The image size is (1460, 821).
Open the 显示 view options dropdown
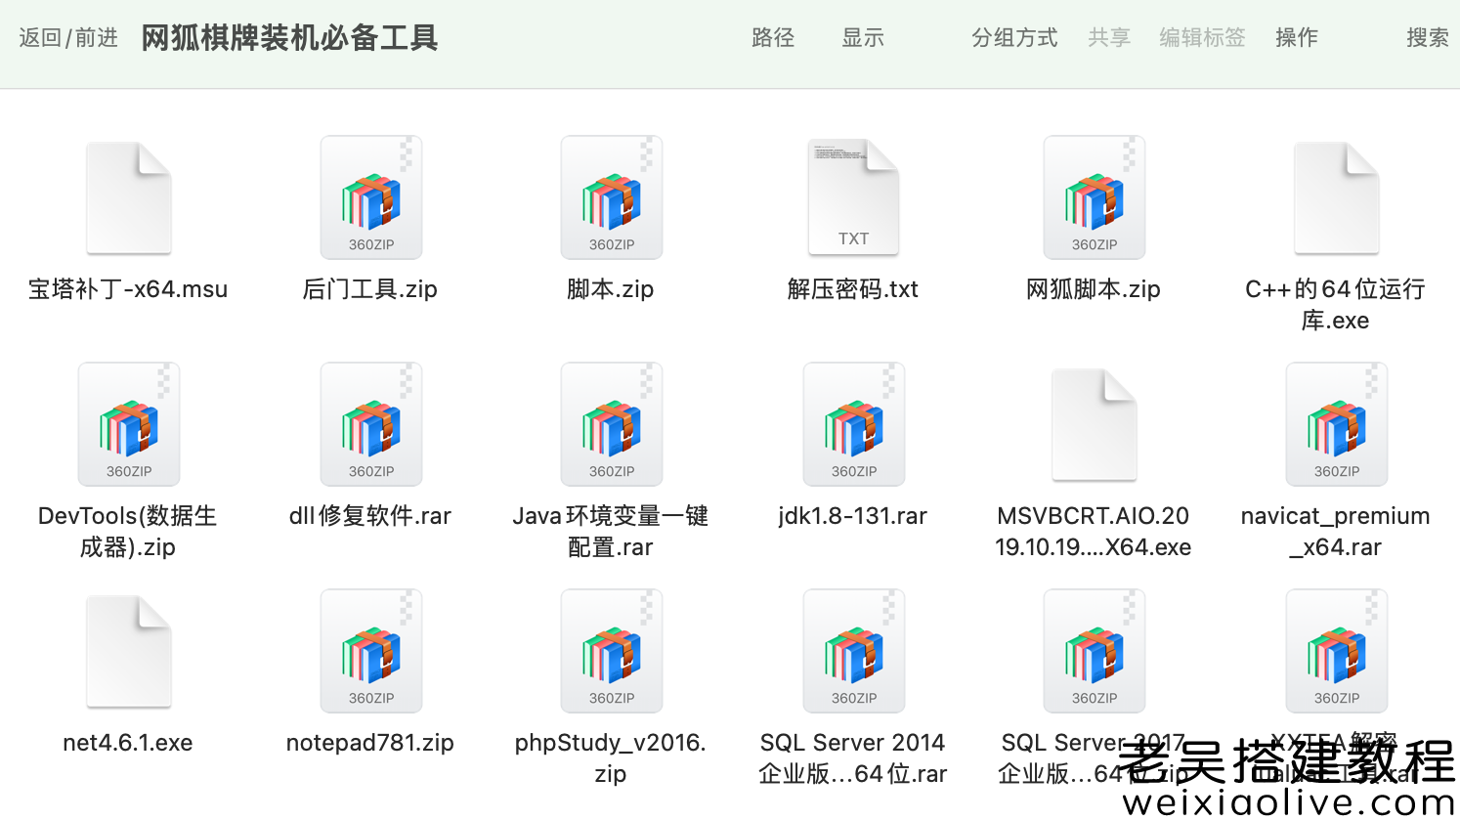point(862,37)
